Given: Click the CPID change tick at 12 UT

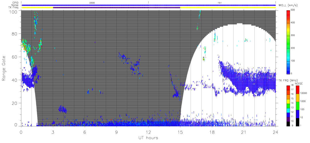Looking at the screenshot, I should tap(148, 3).
